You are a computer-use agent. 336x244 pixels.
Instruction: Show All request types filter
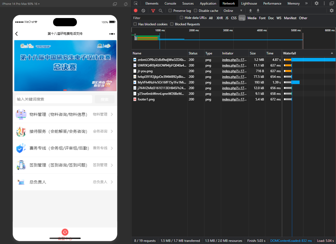pos(211,18)
